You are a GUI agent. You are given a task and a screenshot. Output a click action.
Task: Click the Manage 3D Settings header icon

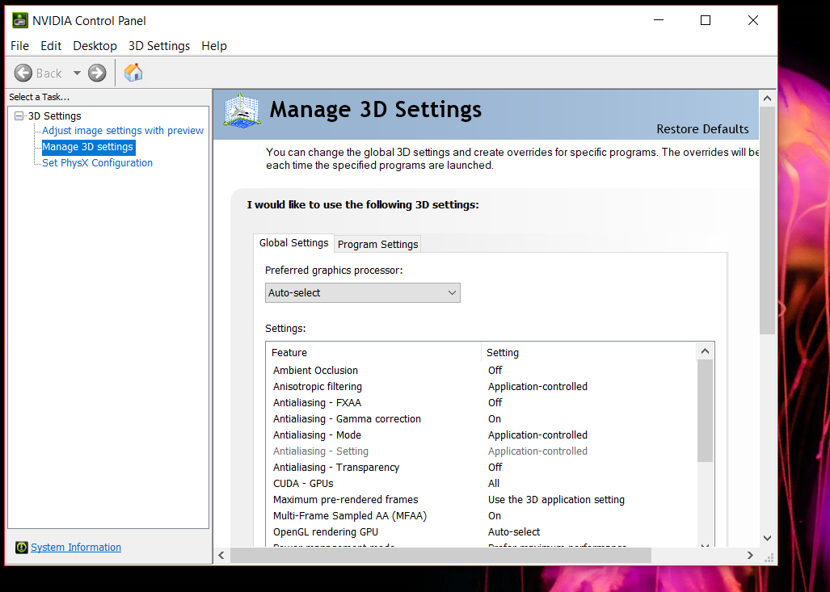242,111
